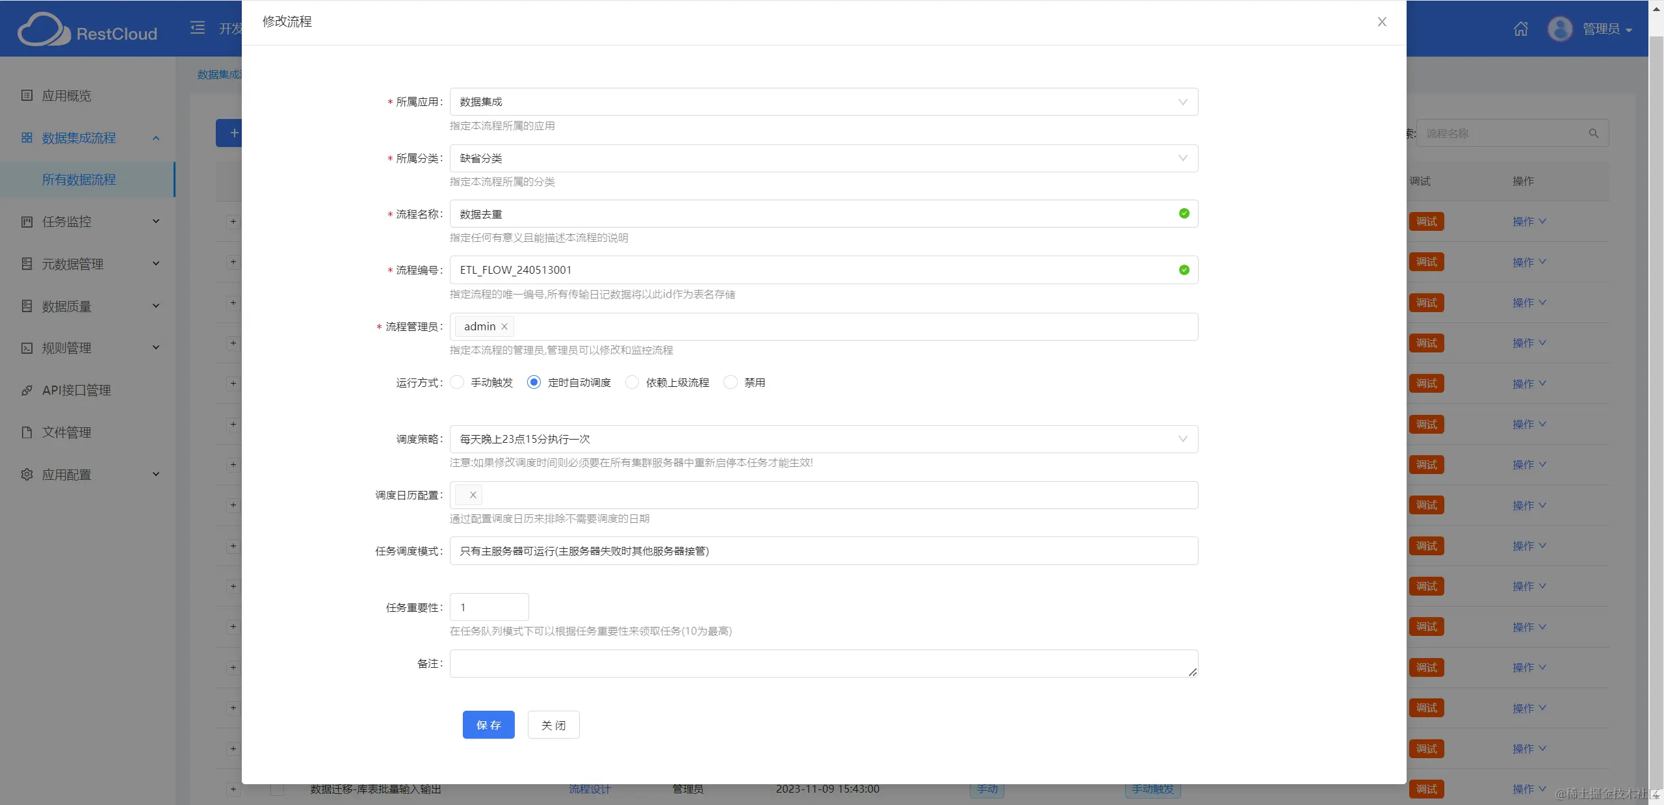Viewport: 1664px width, 805px height.
Task: Select the 依赖上级流程 run mode
Action: pyautogui.click(x=631, y=382)
